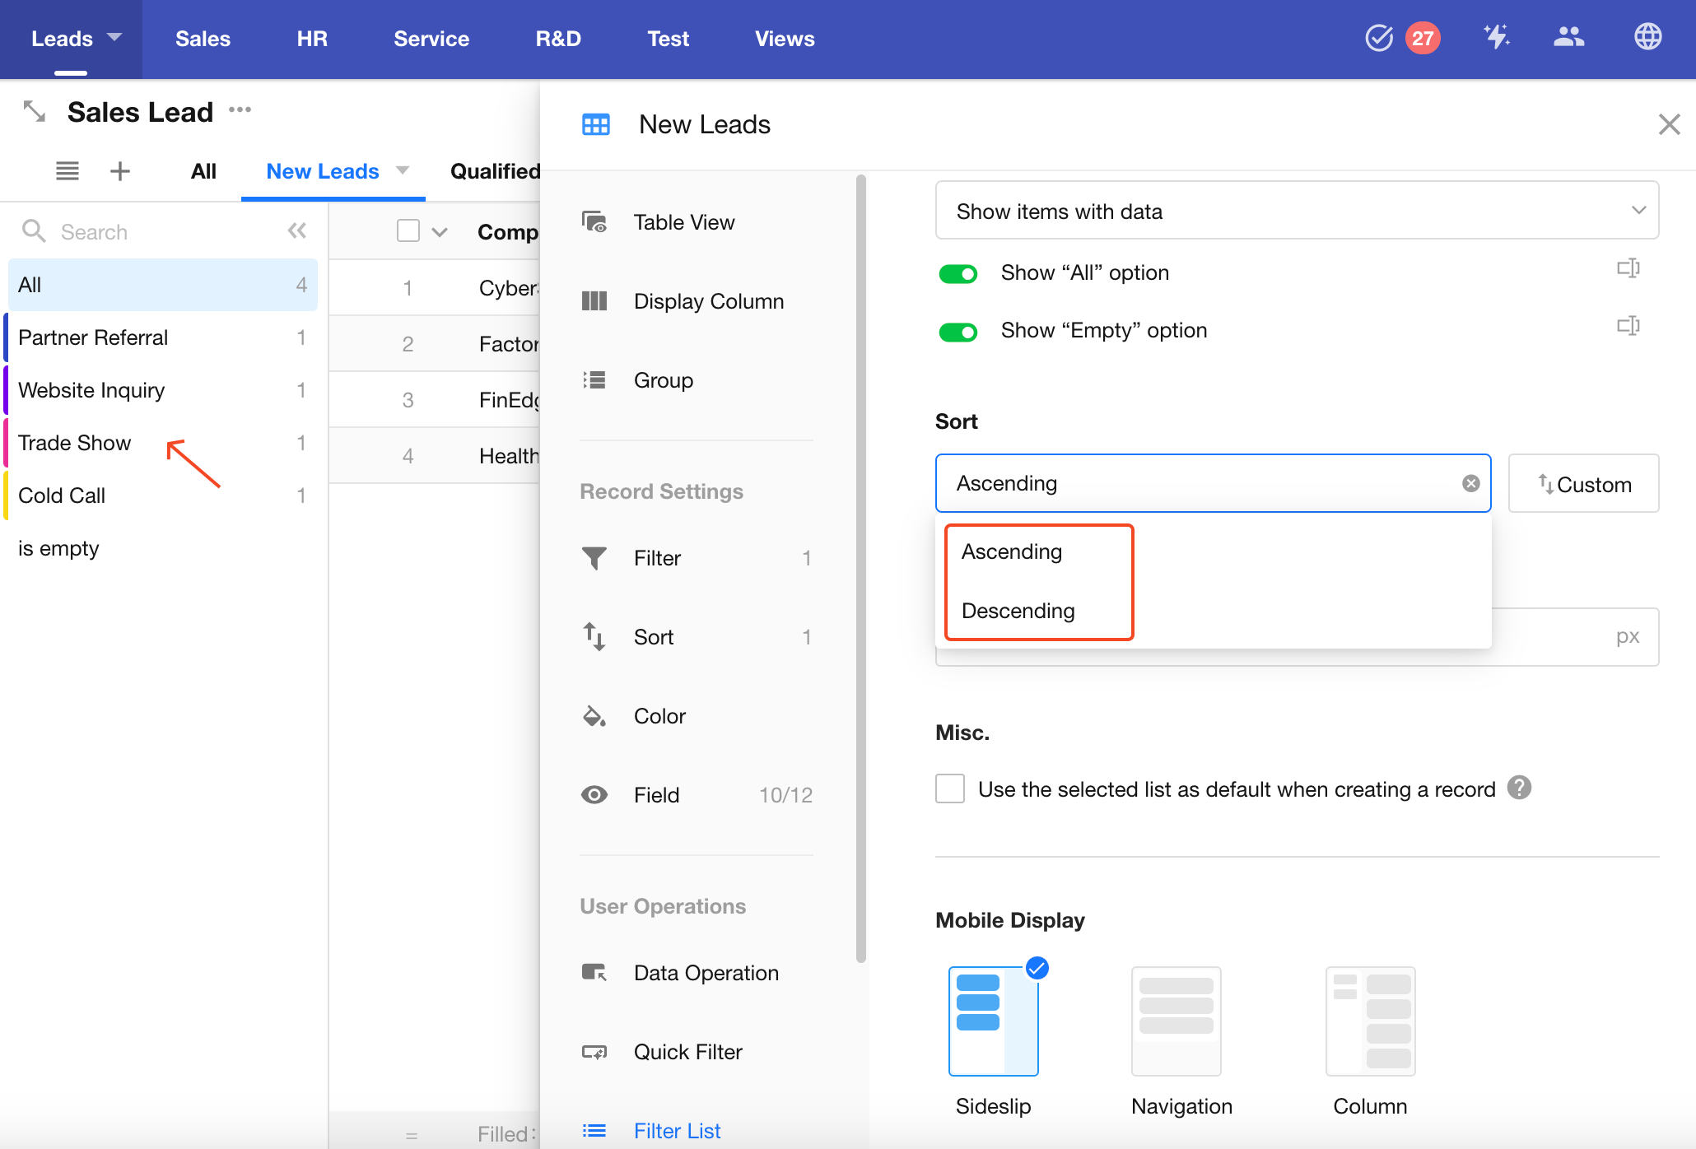Open the contacts people icon
The height and width of the screenshot is (1149, 1696).
[1568, 37]
